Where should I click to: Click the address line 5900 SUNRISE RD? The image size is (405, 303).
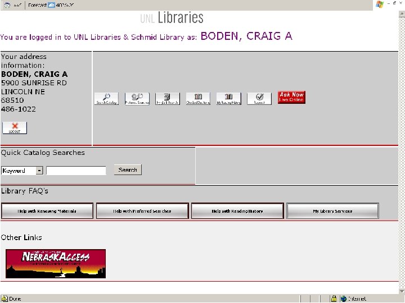[x=34, y=83]
